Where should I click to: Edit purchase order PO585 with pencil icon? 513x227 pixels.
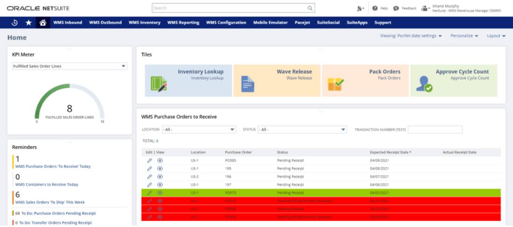pyautogui.click(x=150, y=160)
